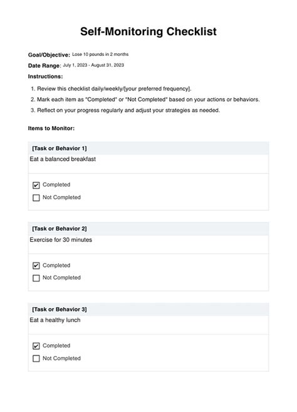Uncheck Completed for Eat a balanced breakfast
The height and width of the screenshot is (412, 297).
(36, 185)
